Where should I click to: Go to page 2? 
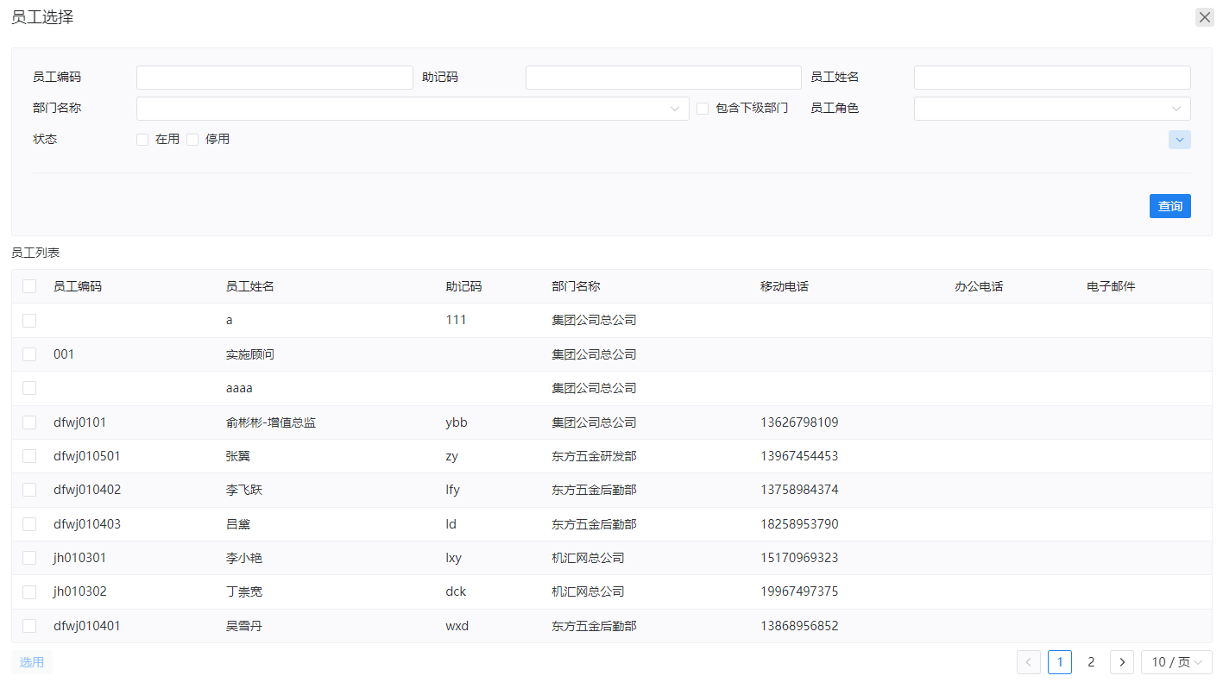[x=1091, y=662]
